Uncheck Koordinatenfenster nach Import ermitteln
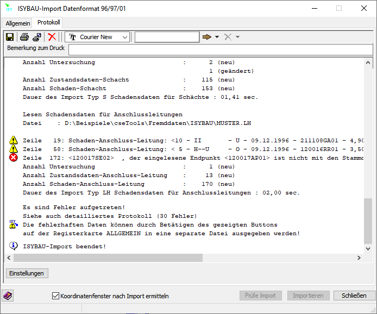Screen dimensions: 377x314 (x=55, y=296)
